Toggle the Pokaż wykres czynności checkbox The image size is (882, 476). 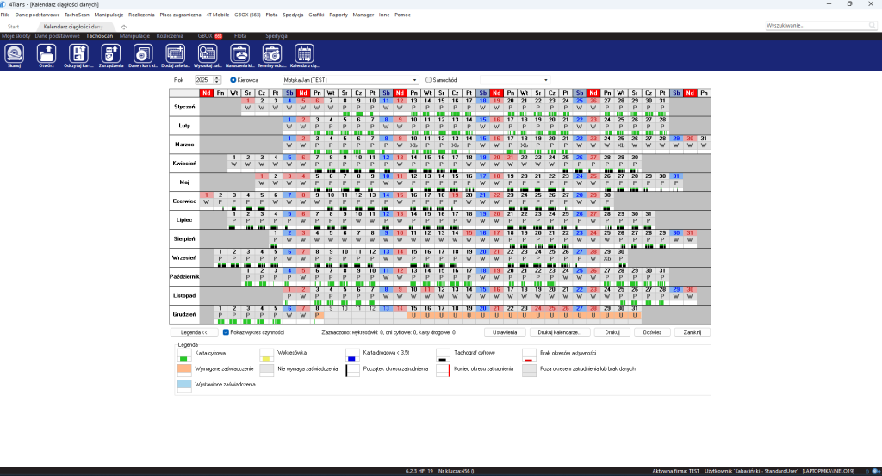click(226, 332)
